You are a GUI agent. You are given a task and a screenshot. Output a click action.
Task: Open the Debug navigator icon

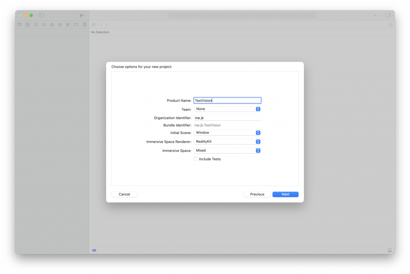68,24
